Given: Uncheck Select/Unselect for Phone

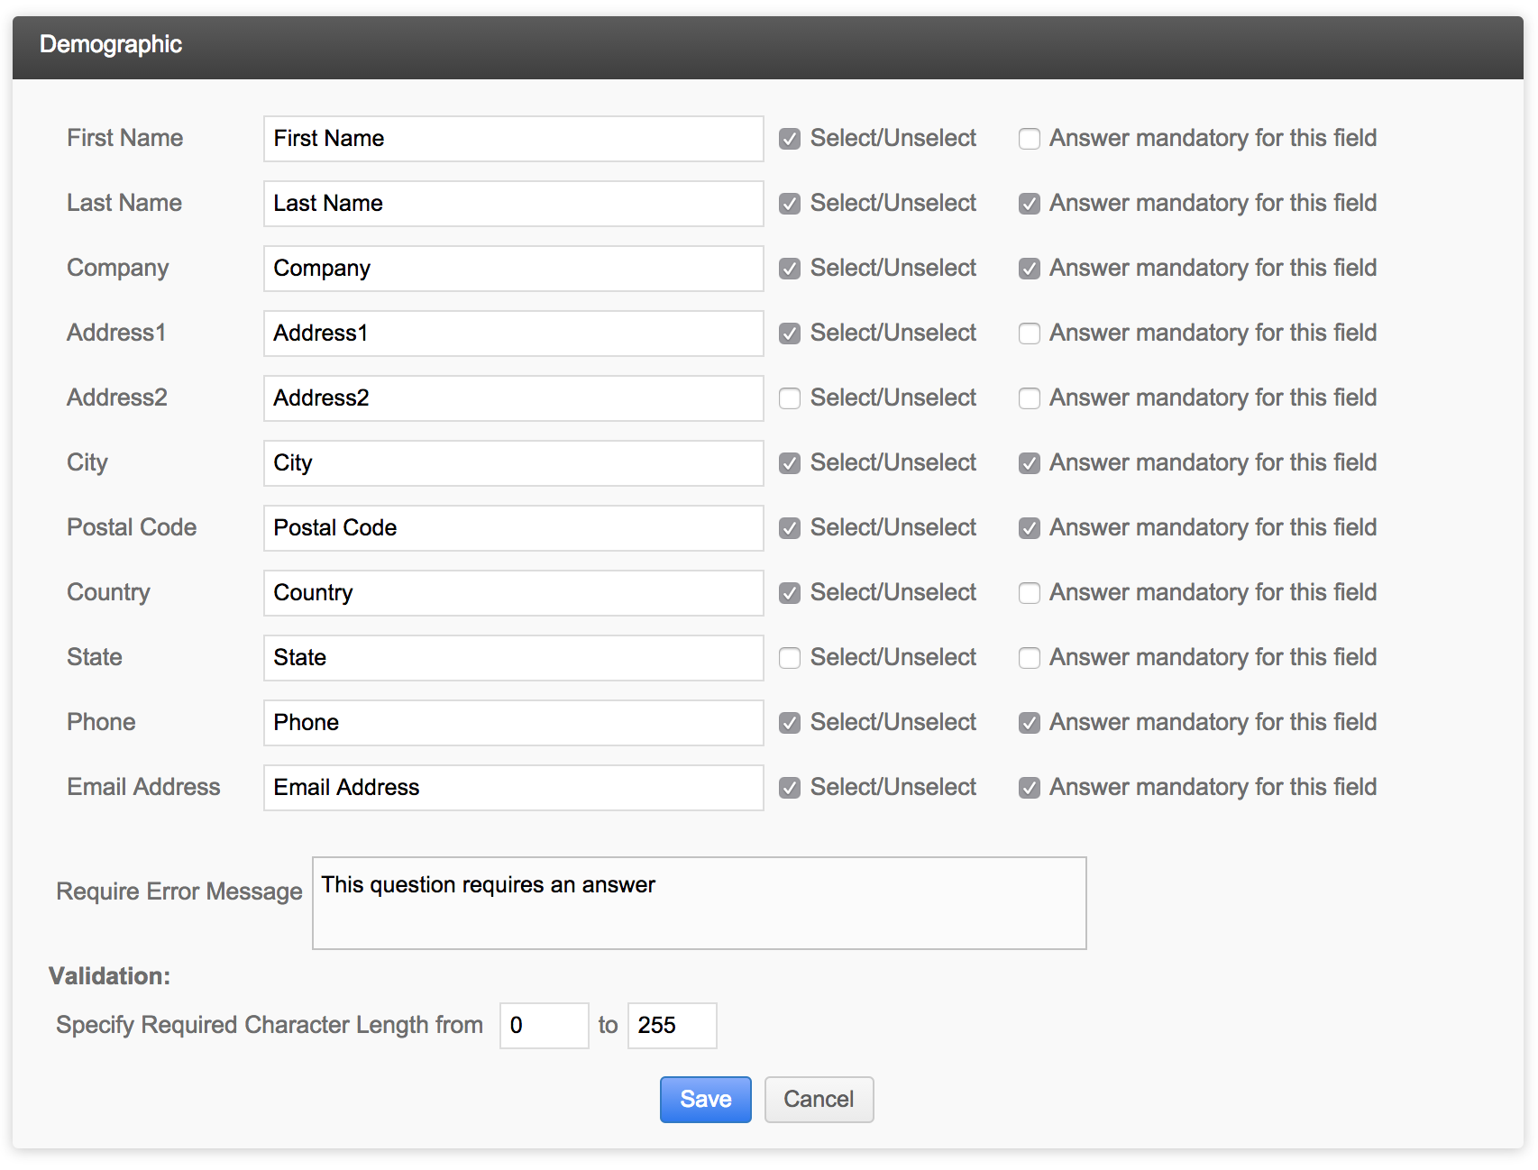Looking at the screenshot, I should [790, 723].
